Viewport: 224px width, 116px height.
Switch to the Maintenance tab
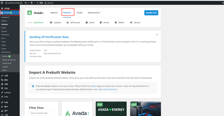coord(94,13)
